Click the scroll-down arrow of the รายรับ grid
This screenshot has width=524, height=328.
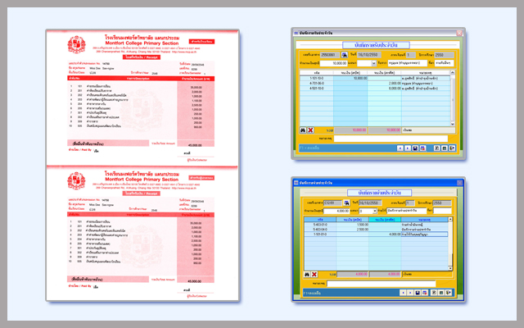[453, 124]
